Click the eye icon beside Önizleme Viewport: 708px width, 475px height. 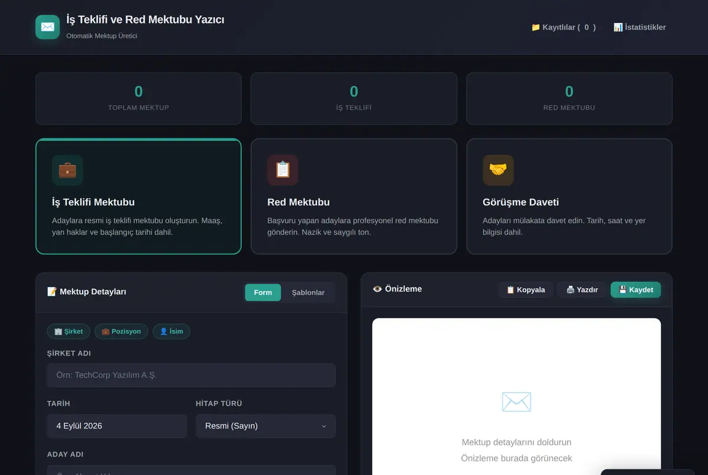[x=378, y=289]
